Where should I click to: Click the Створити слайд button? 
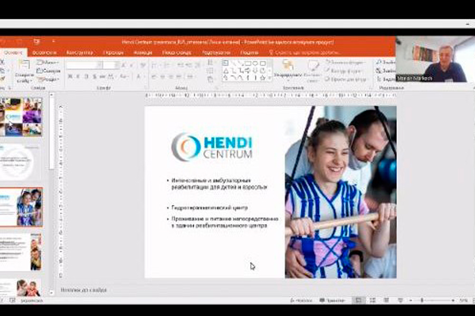coord(24,72)
